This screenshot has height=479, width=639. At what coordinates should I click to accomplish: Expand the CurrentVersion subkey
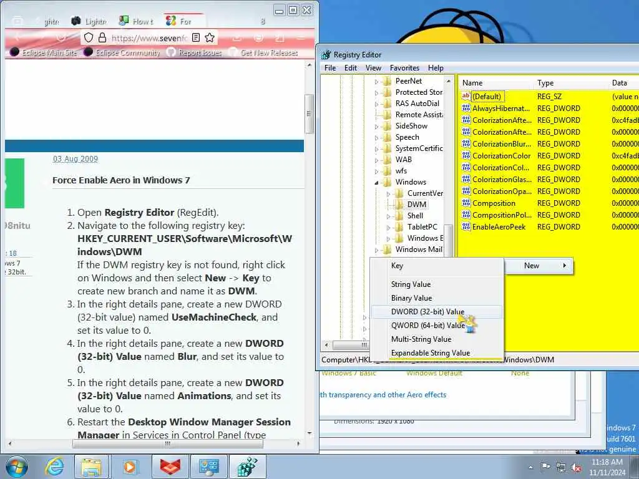click(388, 194)
